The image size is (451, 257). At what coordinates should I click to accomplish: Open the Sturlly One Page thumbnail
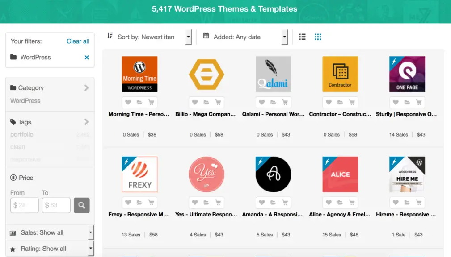tap(407, 74)
